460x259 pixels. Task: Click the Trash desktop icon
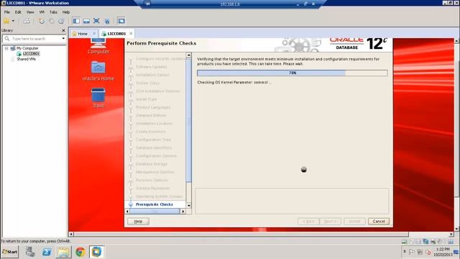98,98
